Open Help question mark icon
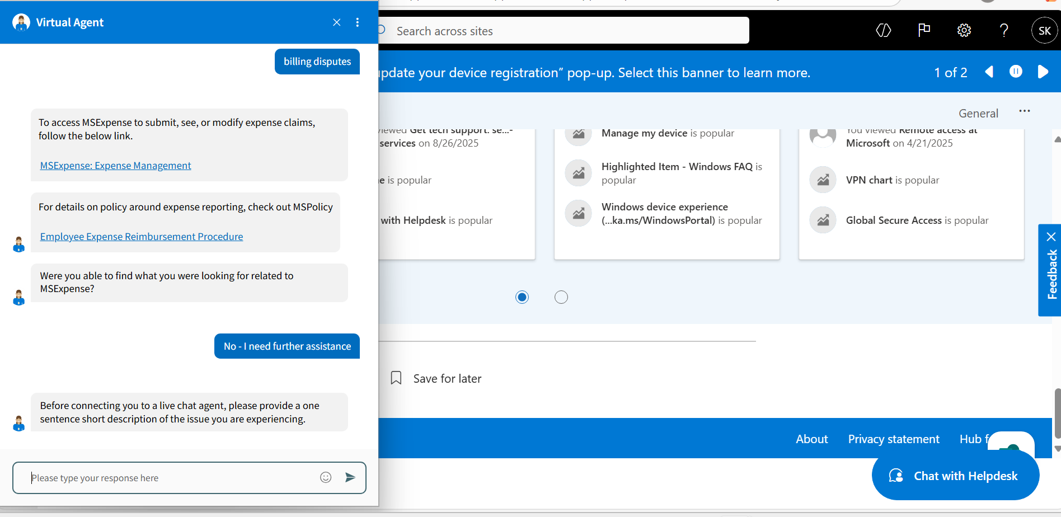The image size is (1061, 517). click(1004, 30)
